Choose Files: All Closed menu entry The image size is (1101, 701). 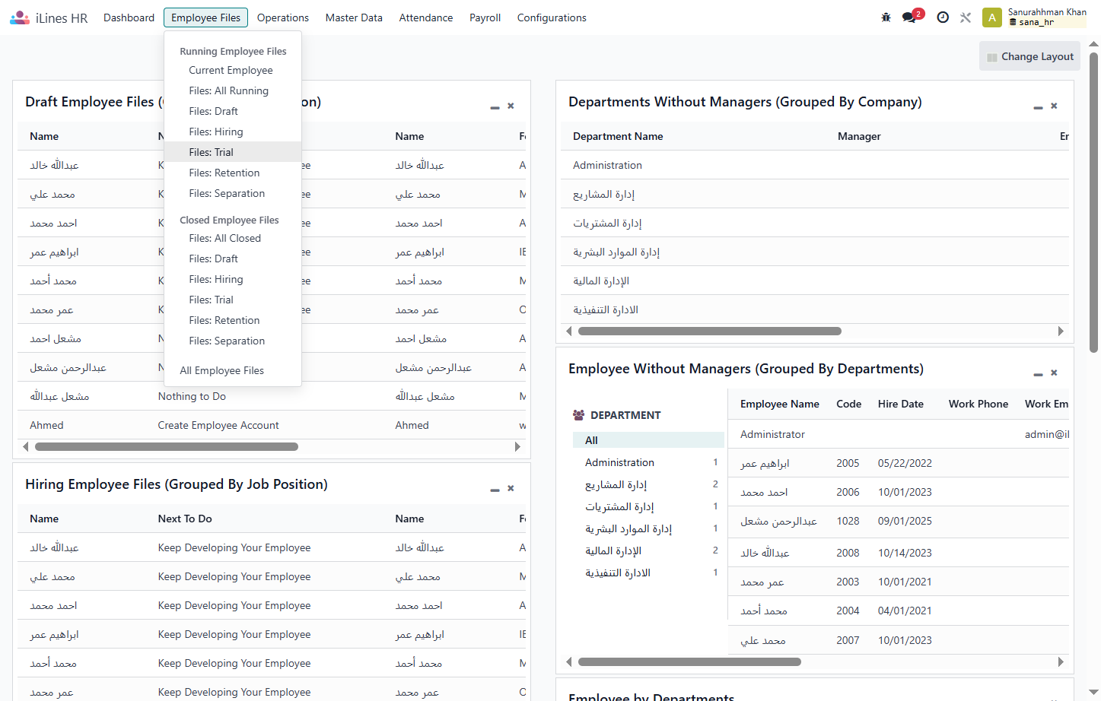click(x=233, y=238)
